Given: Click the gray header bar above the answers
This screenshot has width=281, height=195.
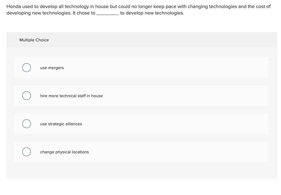Looking at the screenshot, I should (x=141, y=40).
